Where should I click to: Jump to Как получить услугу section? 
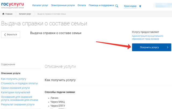click(x=14, y=79)
